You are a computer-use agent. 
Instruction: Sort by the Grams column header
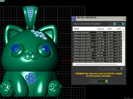coord(101,29)
